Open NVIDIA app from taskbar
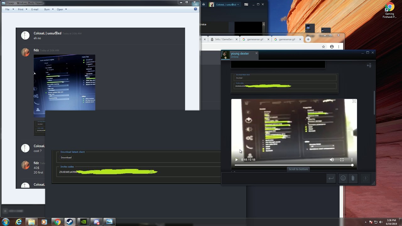The image size is (402, 226). 84,222
